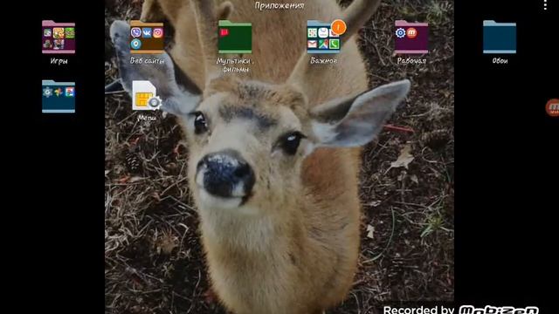Open the Мультики, фильмы folder
This screenshot has height=314, width=559.
pyautogui.click(x=235, y=37)
